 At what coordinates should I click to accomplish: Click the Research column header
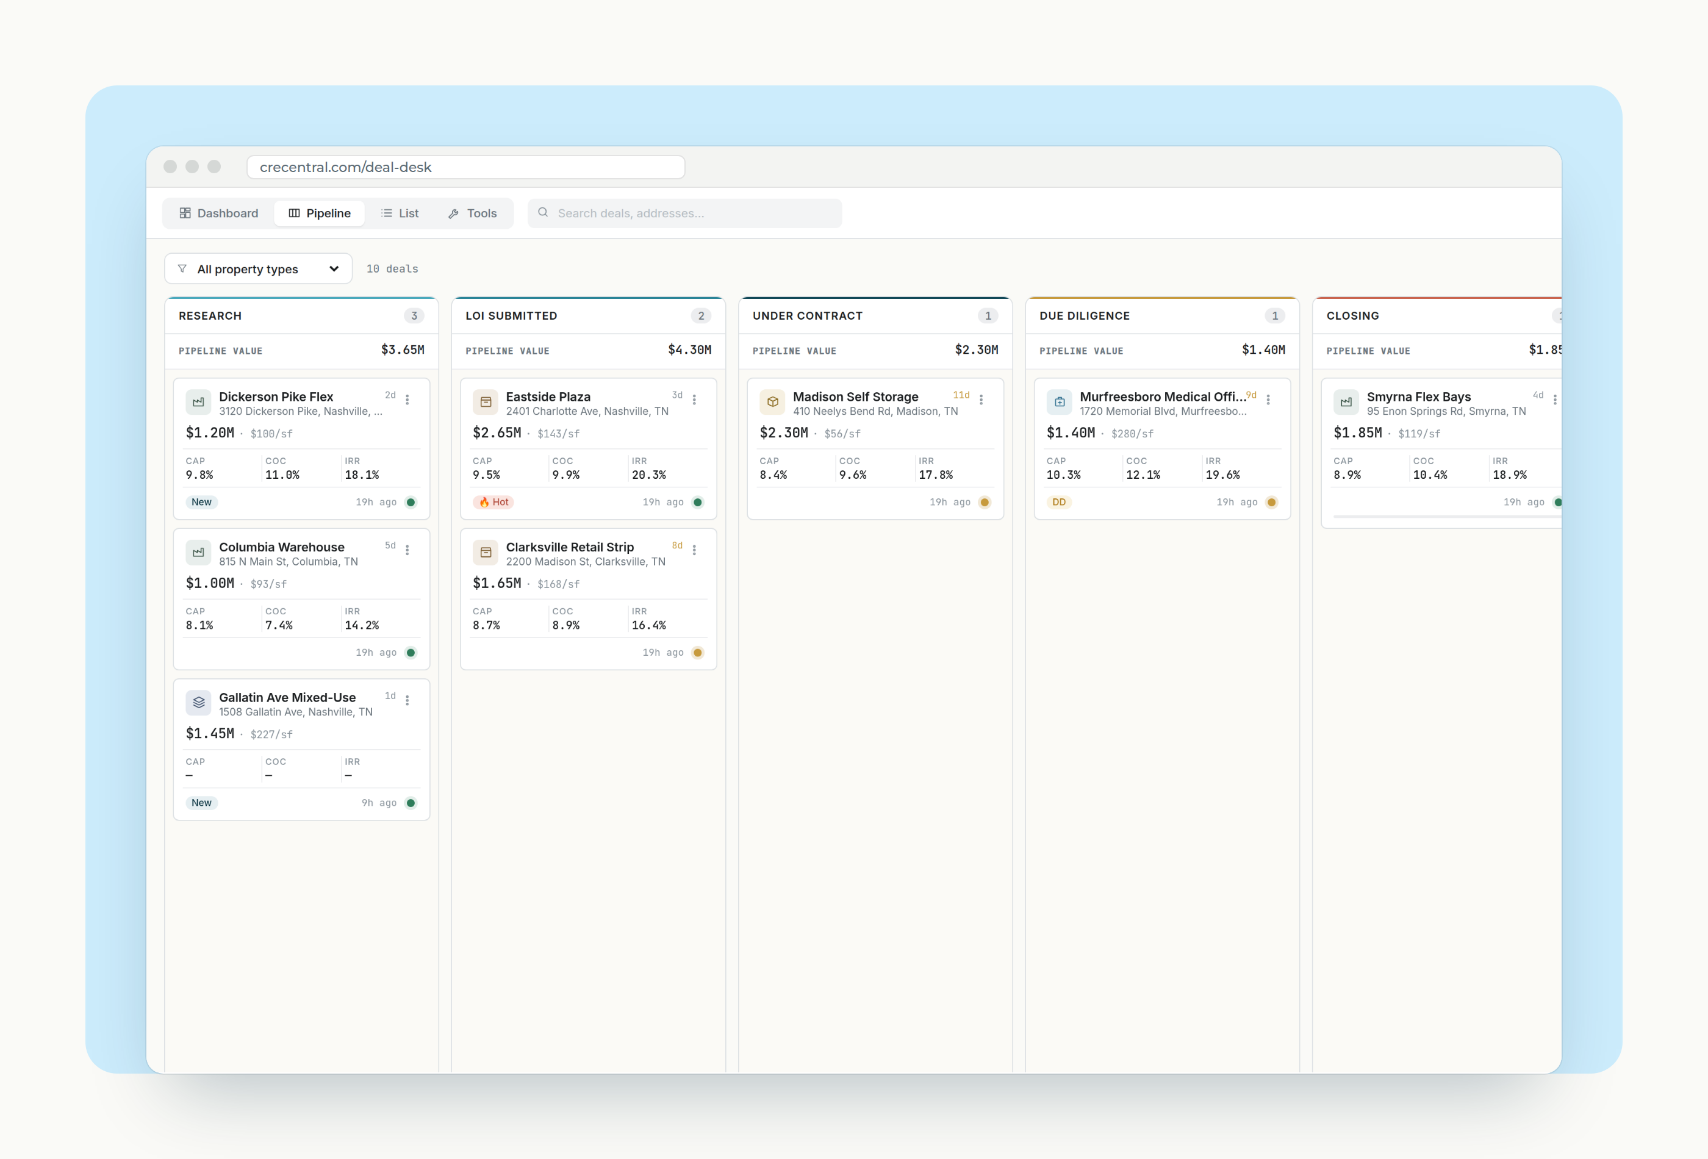tap(301, 315)
